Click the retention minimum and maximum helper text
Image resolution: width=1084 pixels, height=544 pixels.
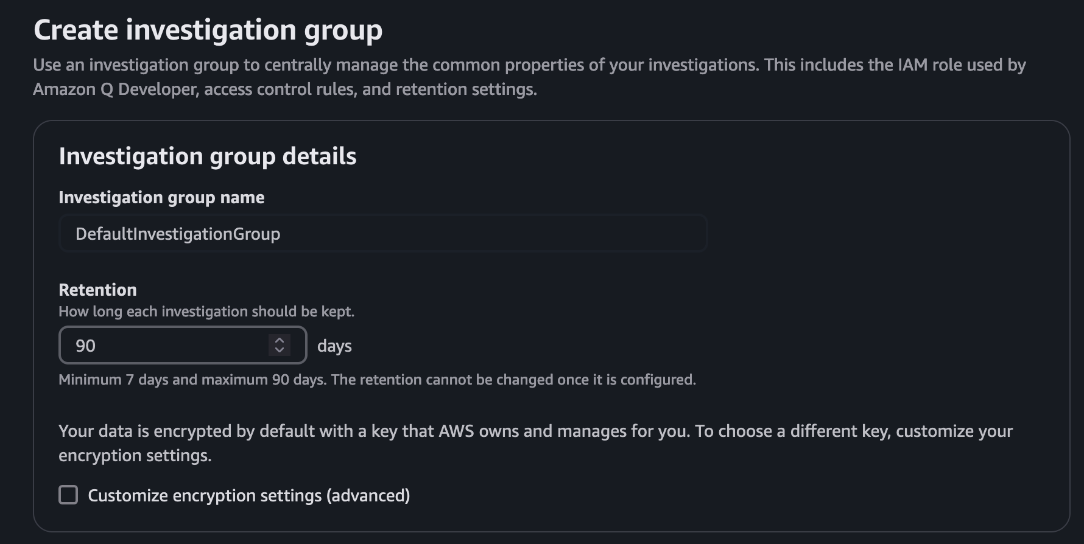376,380
